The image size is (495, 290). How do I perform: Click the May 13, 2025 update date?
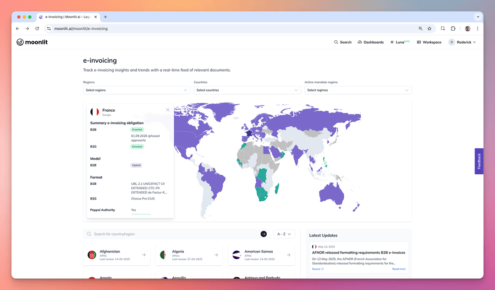pyautogui.click(x=326, y=247)
